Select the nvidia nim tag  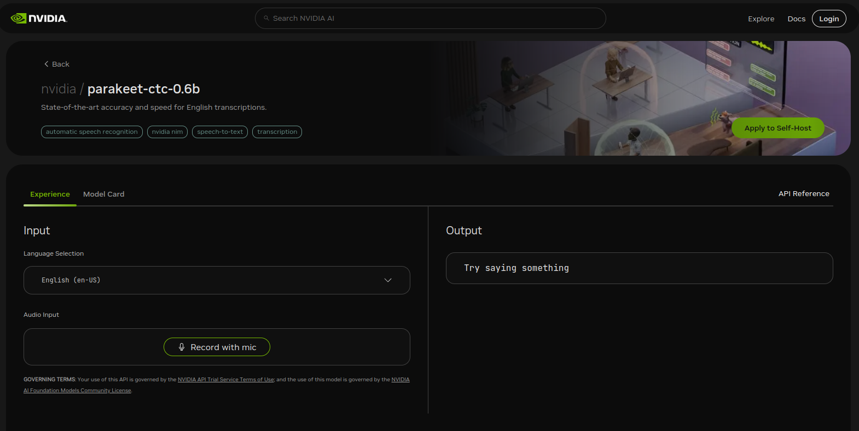[167, 132]
